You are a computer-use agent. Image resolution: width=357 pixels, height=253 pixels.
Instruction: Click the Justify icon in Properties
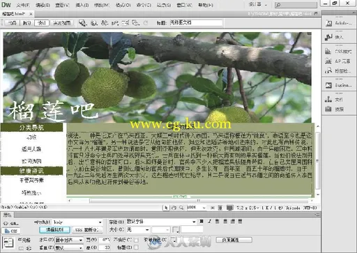tap(241, 222)
